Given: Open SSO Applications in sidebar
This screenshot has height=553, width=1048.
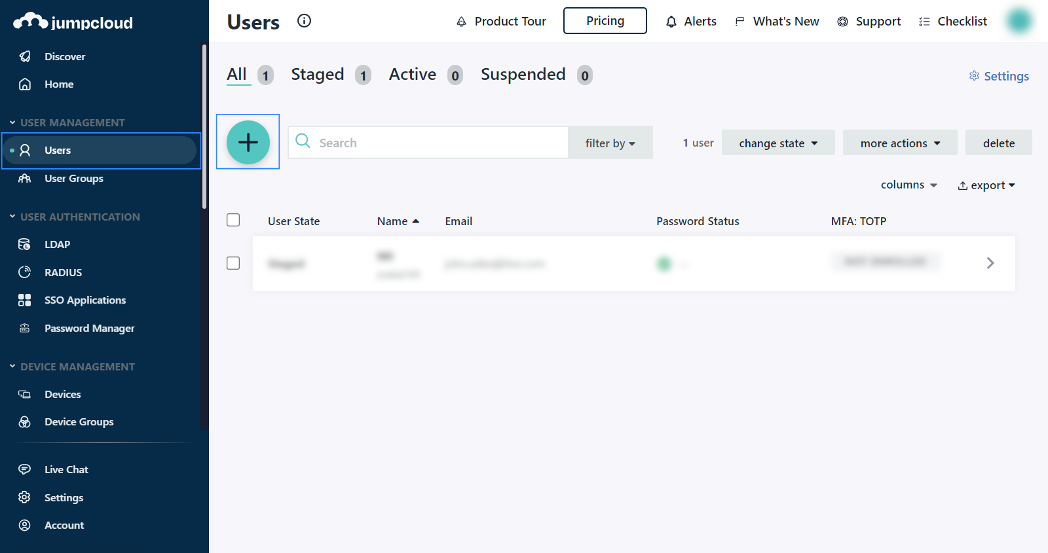Looking at the screenshot, I should click(84, 300).
